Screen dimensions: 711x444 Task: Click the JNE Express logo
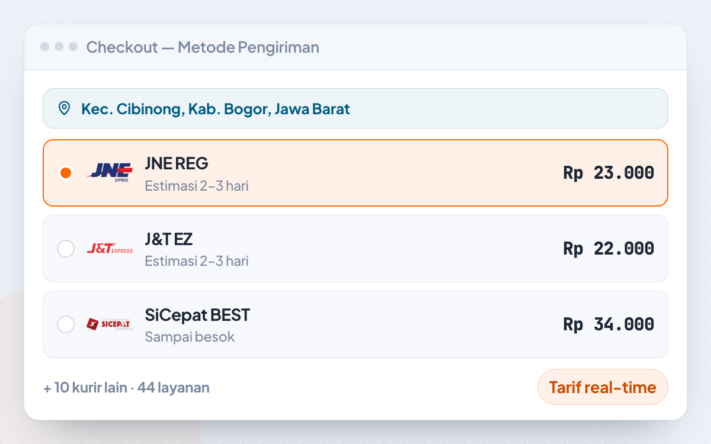coord(110,173)
